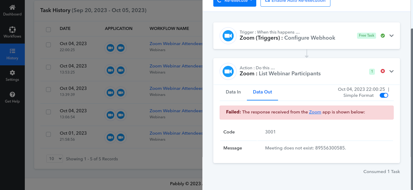Click first Zoom icon in Oct 01 21:58:56 row

[110, 137]
